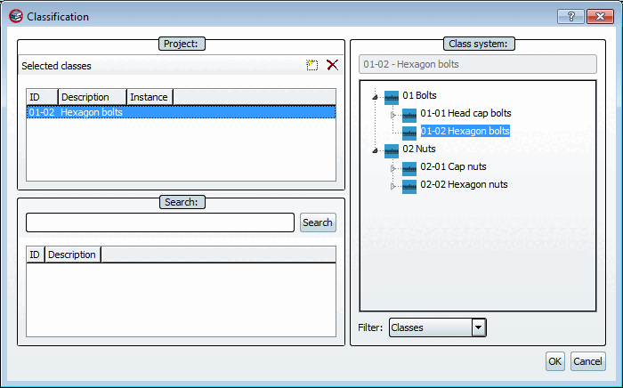Click the 02-02 Hexagon nuts class icon
The height and width of the screenshot is (388, 623).
tap(409, 187)
